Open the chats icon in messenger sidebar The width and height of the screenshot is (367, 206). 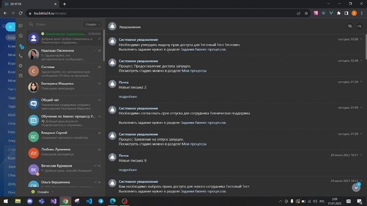pos(21,26)
